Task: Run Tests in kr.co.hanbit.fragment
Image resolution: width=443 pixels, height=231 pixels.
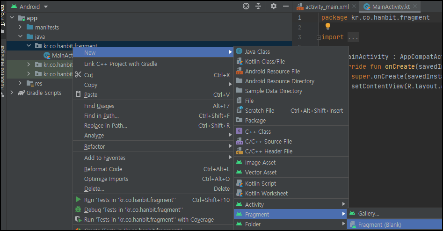Action: pyautogui.click(x=153, y=200)
